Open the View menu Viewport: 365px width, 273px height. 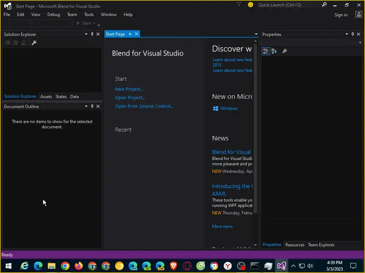[x=36, y=14]
